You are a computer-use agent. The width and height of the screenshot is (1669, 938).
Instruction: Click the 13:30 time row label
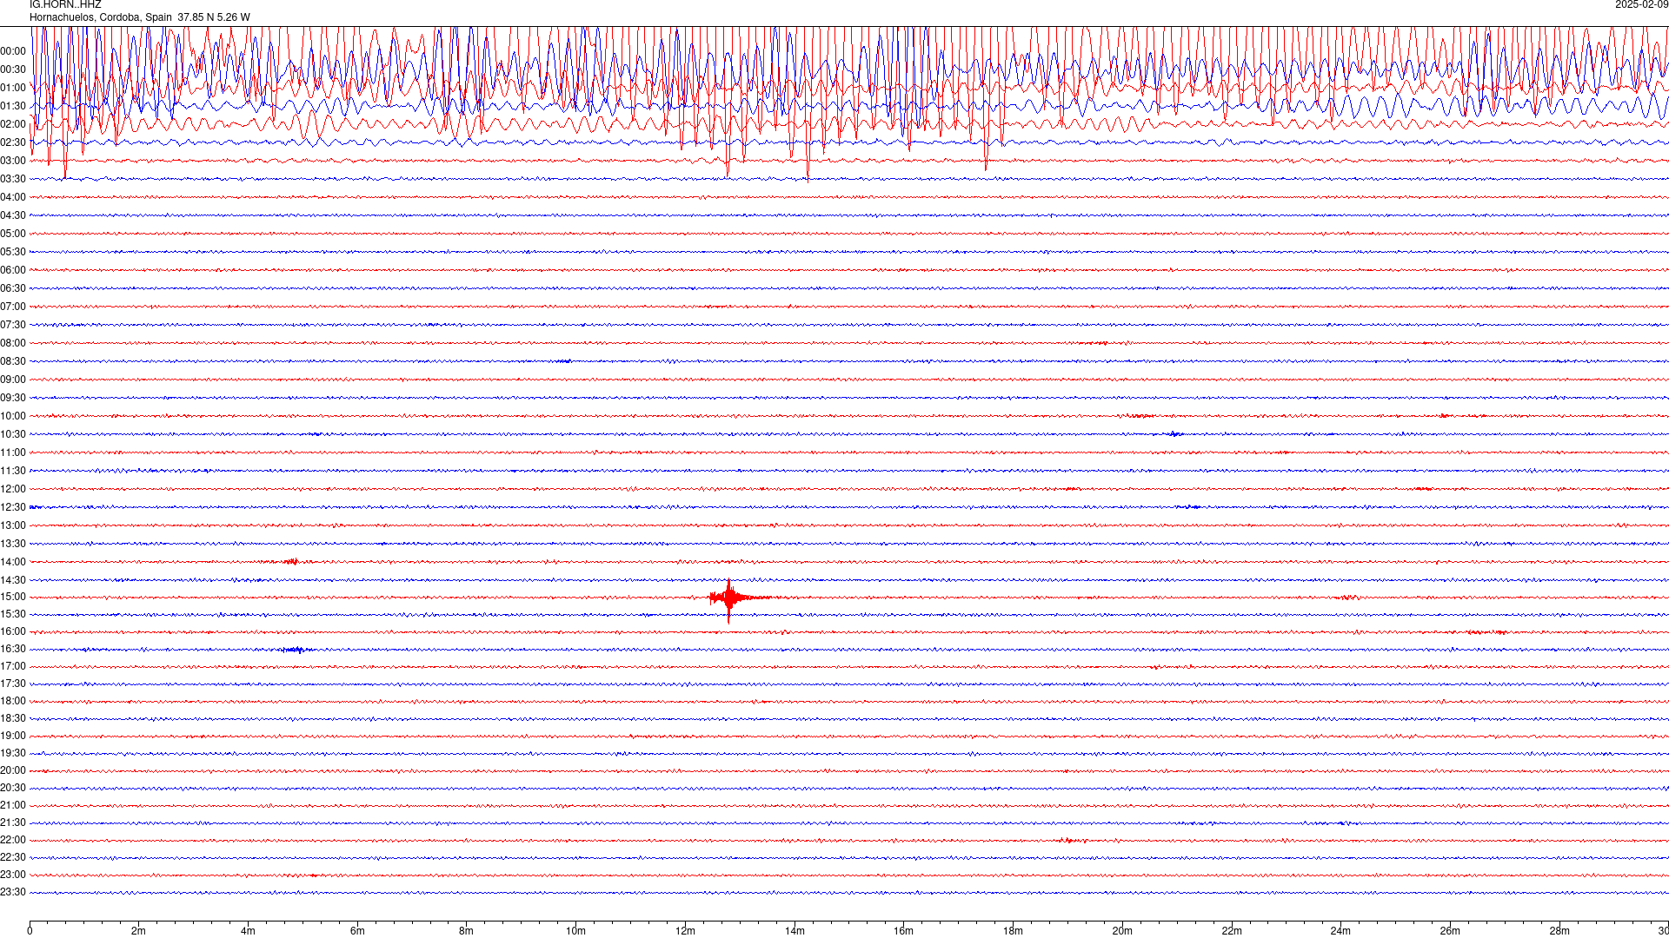(13, 544)
